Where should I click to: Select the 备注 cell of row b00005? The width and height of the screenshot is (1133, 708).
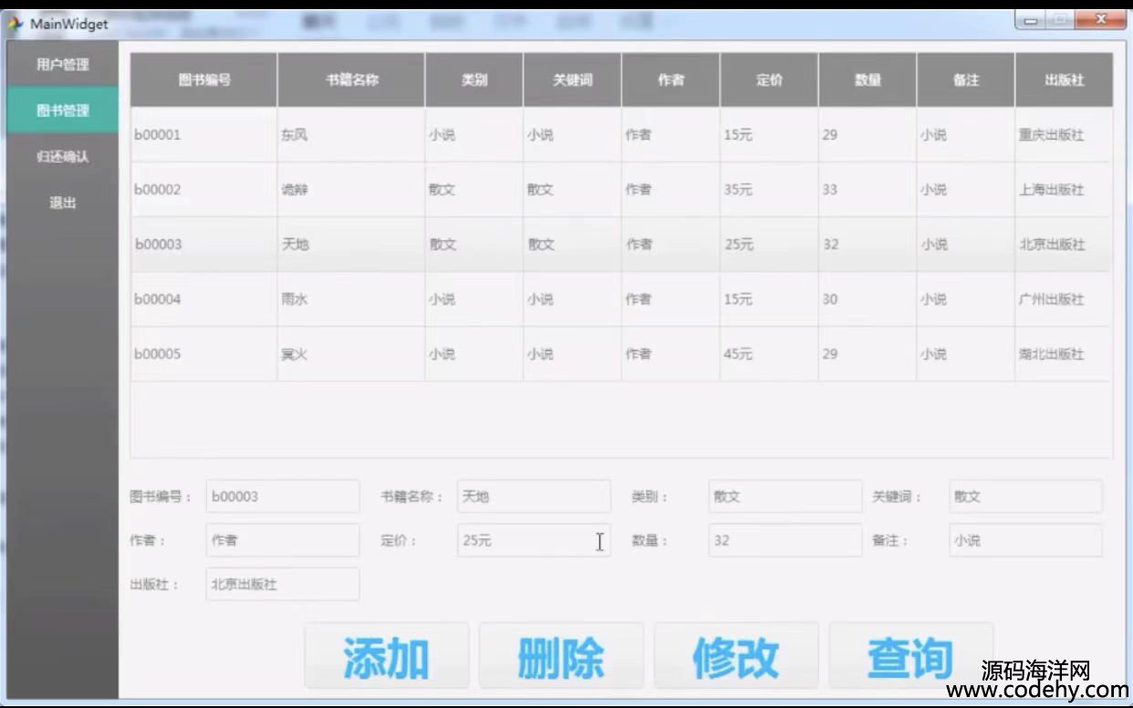[x=966, y=354]
